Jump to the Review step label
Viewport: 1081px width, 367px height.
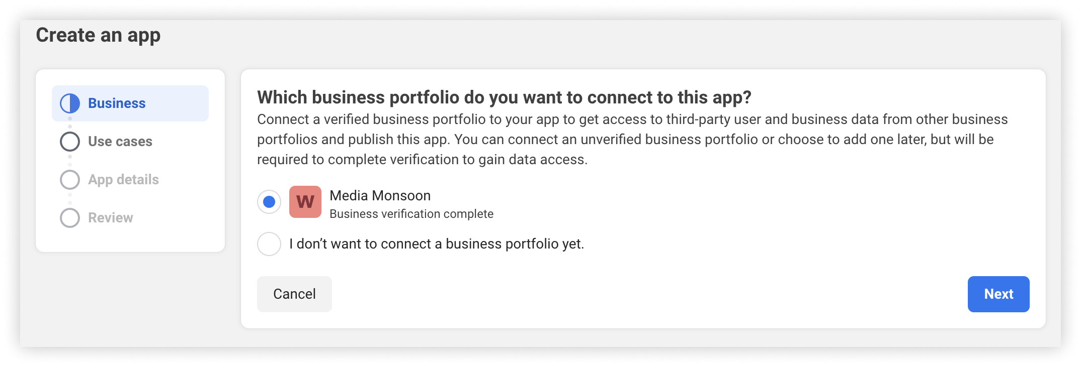tap(111, 218)
